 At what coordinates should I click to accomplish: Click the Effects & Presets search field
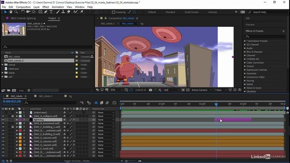click(266, 36)
